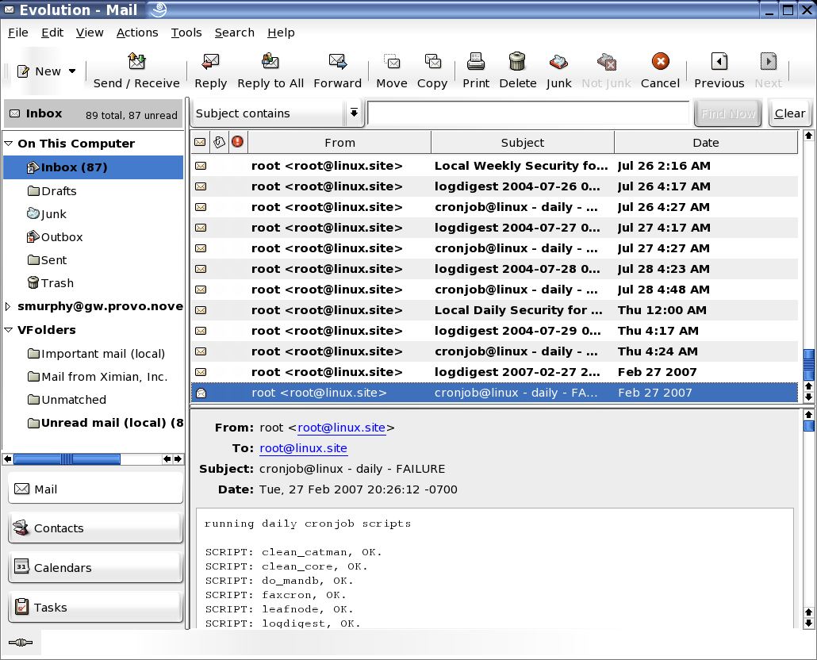This screenshot has width=817, height=660.
Task: Print the current message
Action: [x=476, y=63]
